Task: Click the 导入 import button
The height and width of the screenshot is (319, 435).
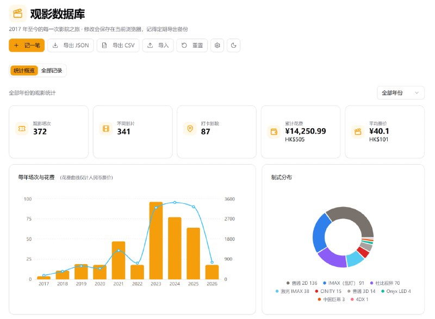Action: 158,45
